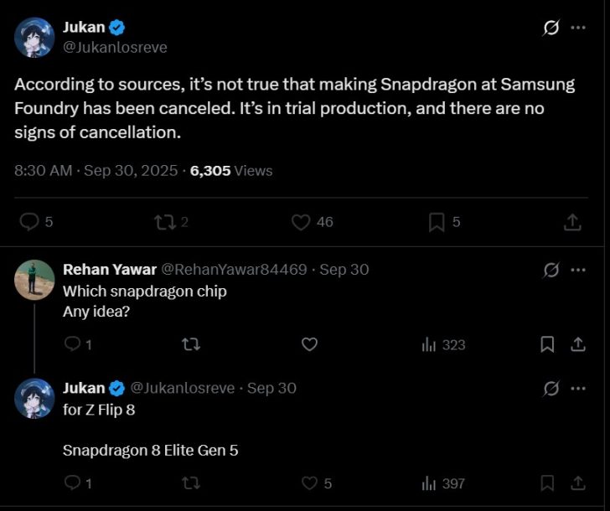Click Grok icon on main post
The width and height of the screenshot is (610, 511).
[x=551, y=28]
